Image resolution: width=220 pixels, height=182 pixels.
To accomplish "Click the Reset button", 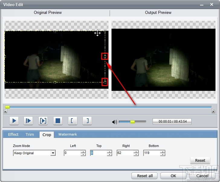I will [200, 161].
